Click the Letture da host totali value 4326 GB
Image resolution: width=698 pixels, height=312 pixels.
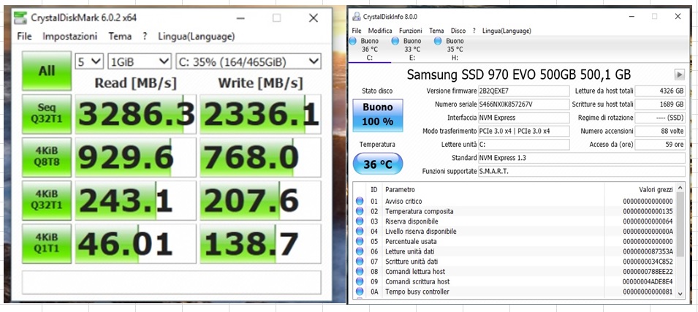pyautogui.click(x=660, y=91)
